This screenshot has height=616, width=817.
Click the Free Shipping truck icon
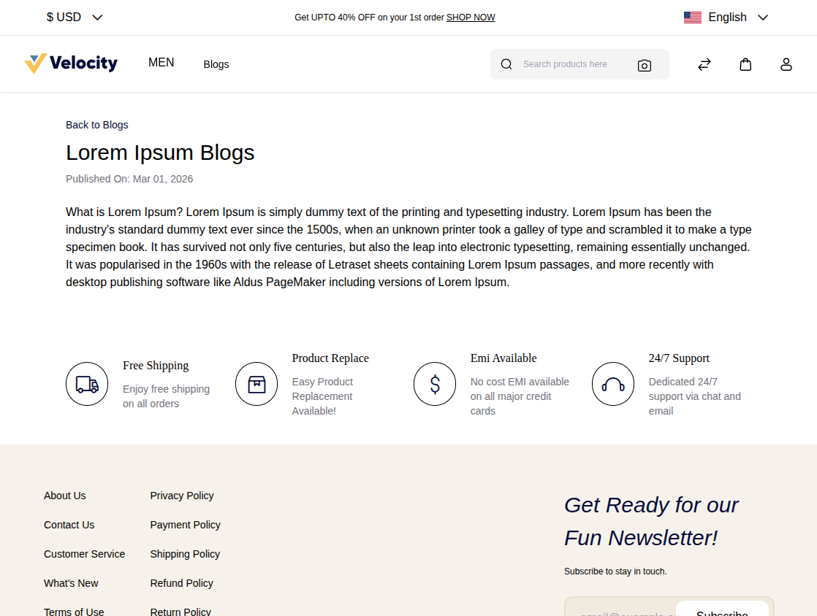pyautogui.click(x=87, y=383)
